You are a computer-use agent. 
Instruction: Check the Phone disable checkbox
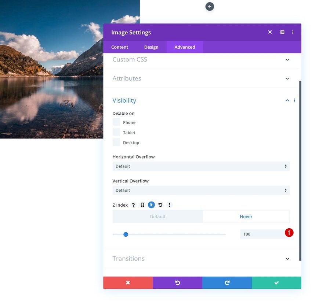(116, 122)
